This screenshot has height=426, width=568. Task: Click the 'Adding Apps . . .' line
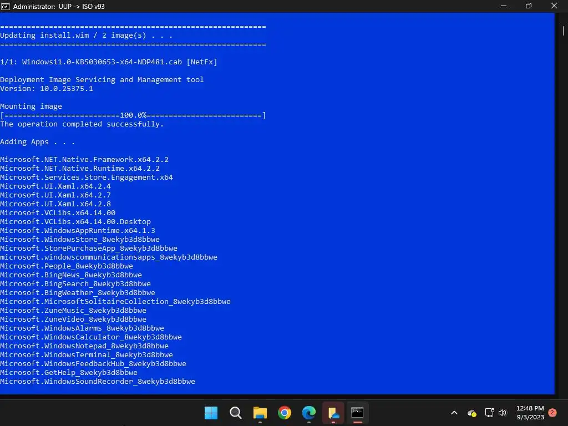click(37, 142)
